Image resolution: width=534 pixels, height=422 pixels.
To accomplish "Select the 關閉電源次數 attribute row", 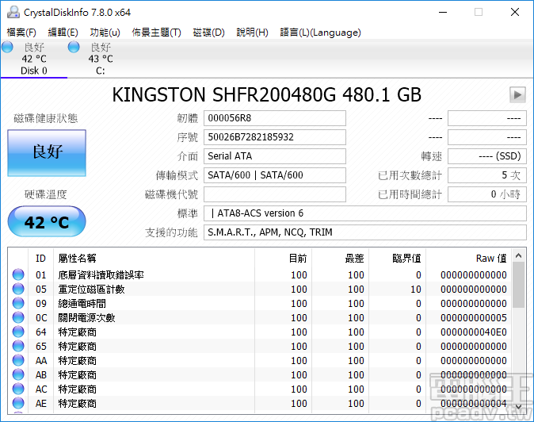I will 260,318.
